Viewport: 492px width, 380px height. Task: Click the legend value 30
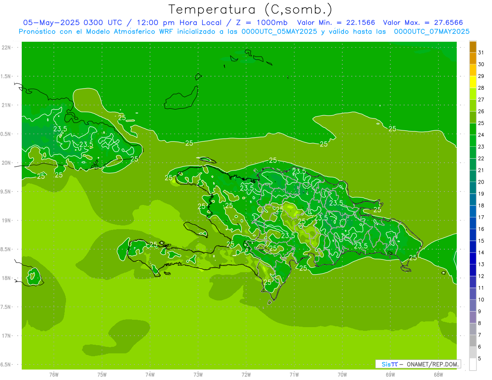[481, 64]
